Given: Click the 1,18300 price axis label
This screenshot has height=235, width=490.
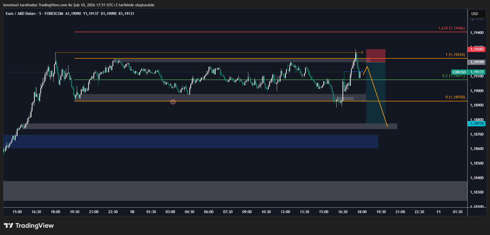Looking at the screenshot, I should point(477,192).
